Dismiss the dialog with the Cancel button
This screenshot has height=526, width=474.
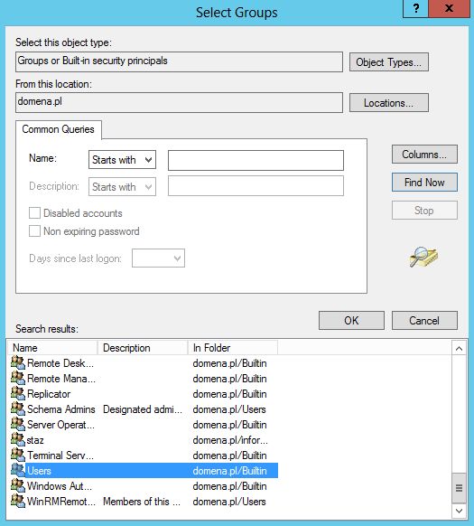tap(424, 320)
